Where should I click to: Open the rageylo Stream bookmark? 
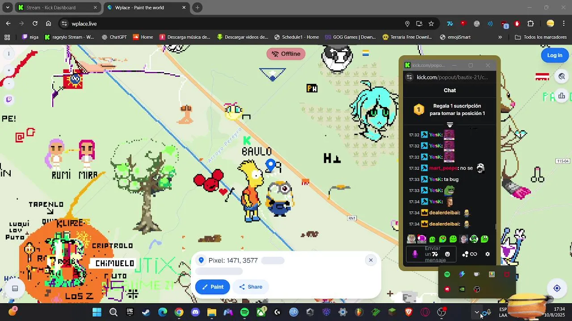[x=69, y=37]
